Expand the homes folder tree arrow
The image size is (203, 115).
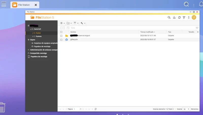coord(33,36)
